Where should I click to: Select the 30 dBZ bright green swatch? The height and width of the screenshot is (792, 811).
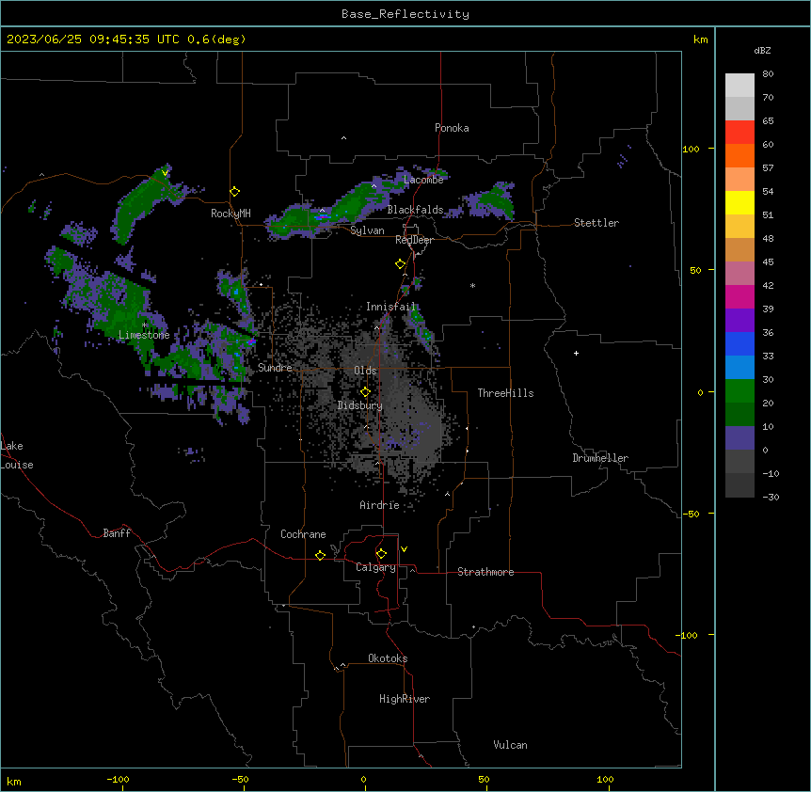click(x=739, y=391)
